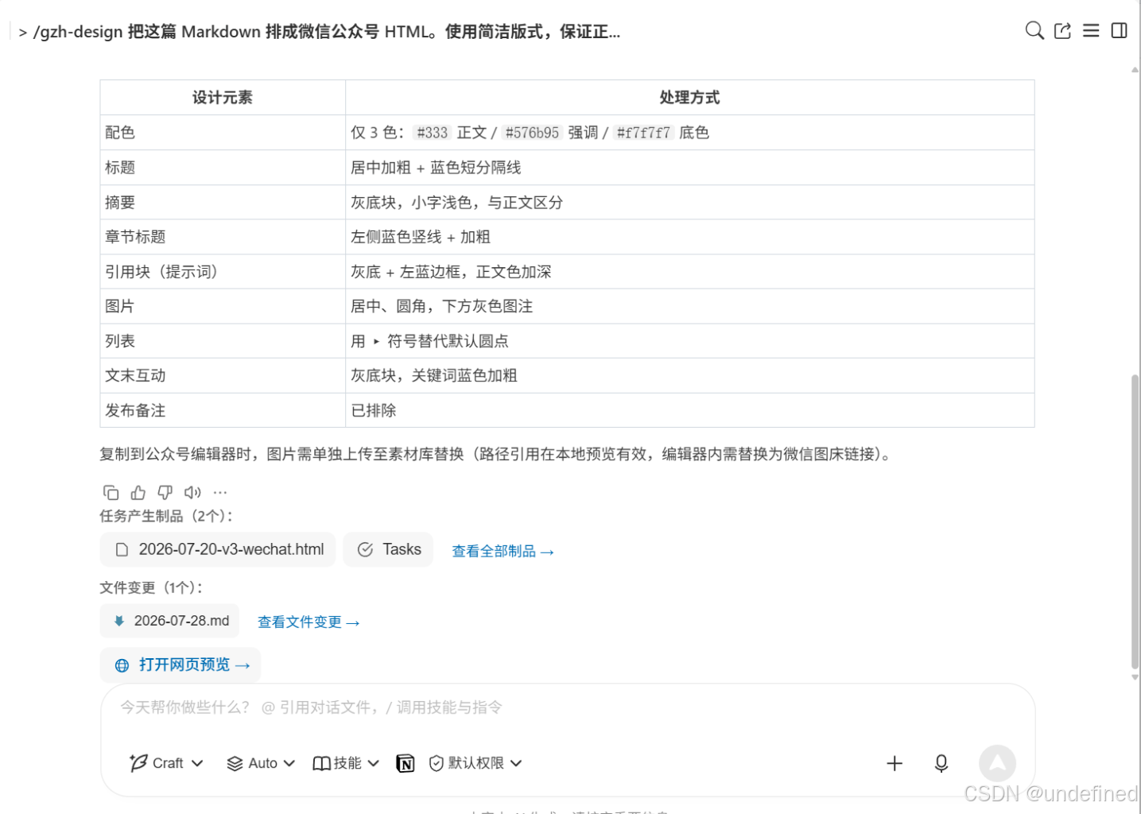This screenshot has width=1141, height=814.
Task: Click the message input field
Action: [568, 707]
